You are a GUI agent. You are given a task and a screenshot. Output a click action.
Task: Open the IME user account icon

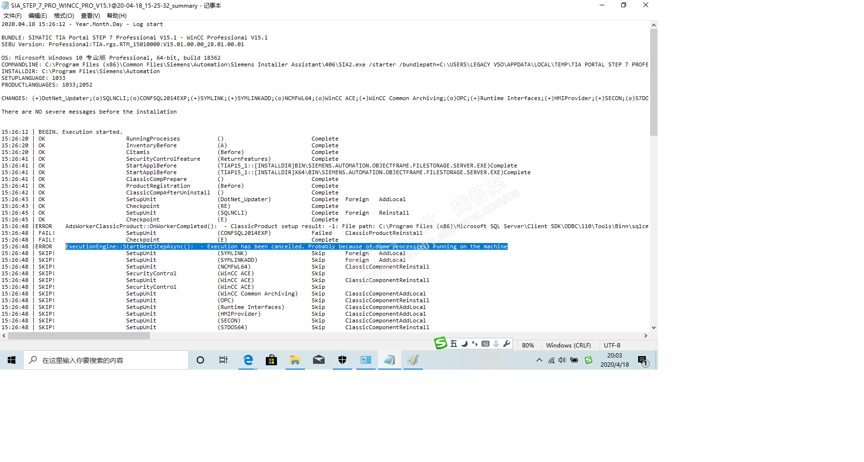tap(496, 344)
